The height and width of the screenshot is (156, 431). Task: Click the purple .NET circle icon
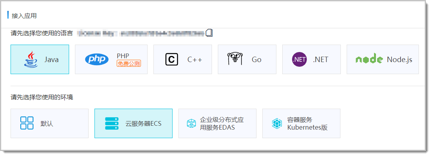pyautogui.click(x=299, y=59)
